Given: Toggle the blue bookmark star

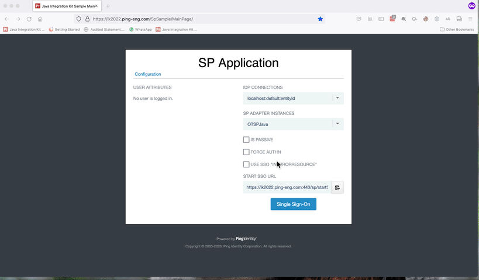Looking at the screenshot, I should tap(320, 19).
